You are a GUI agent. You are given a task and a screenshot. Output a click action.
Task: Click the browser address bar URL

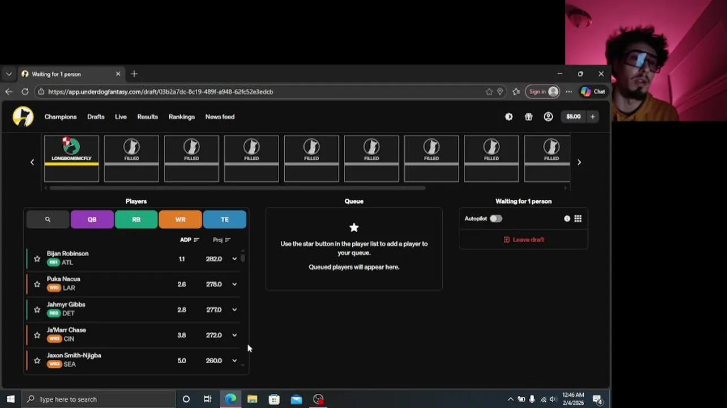(160, 91)
